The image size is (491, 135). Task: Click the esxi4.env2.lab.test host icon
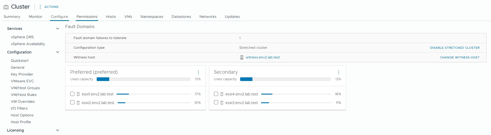[222, 94]
